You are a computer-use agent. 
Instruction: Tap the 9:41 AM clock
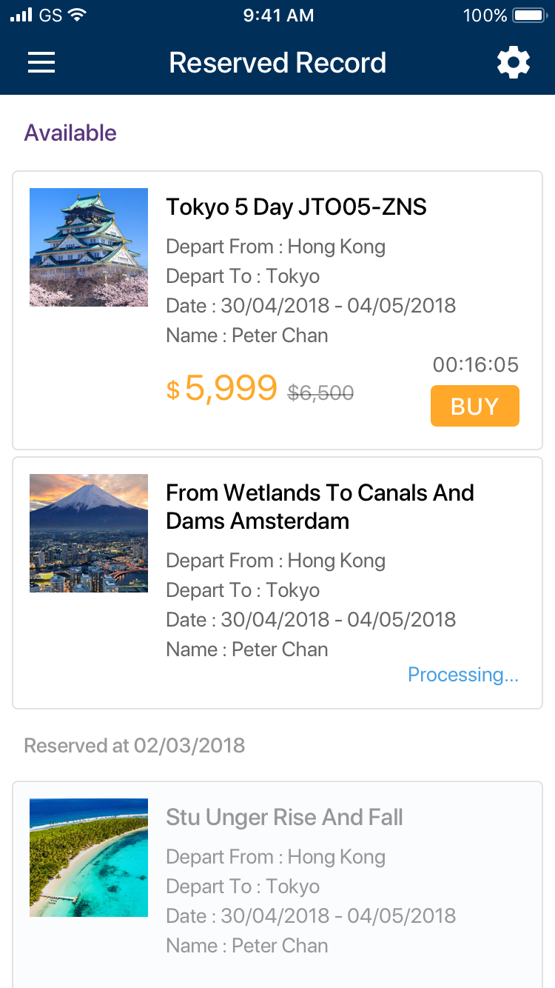277,15
